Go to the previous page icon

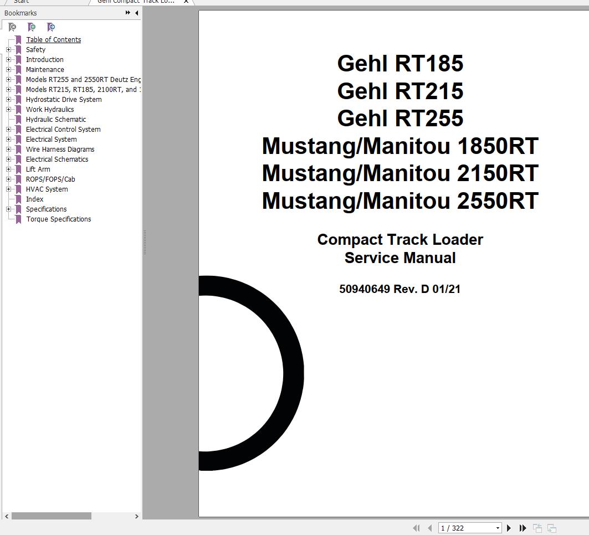[x=430, y=528]
